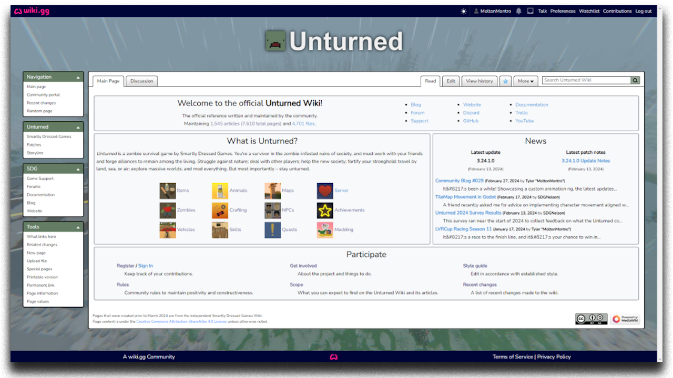Select the Main Page tab
This screenshot has height=378, width=673.
[108, 81]
